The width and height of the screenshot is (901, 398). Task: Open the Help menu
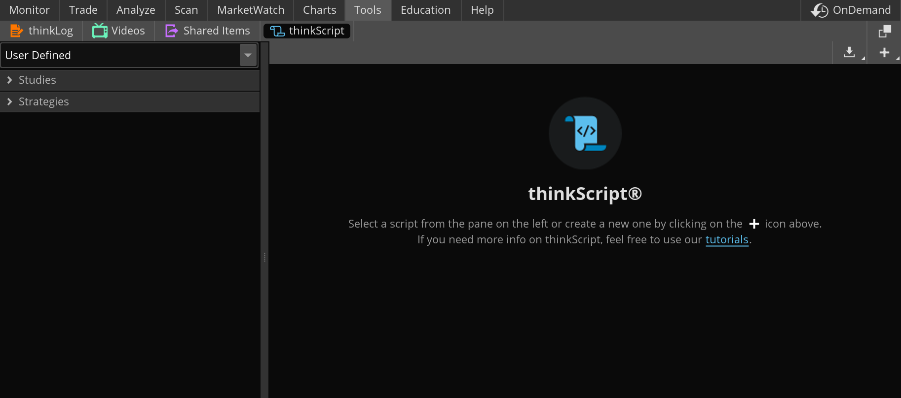click(482, 10)
